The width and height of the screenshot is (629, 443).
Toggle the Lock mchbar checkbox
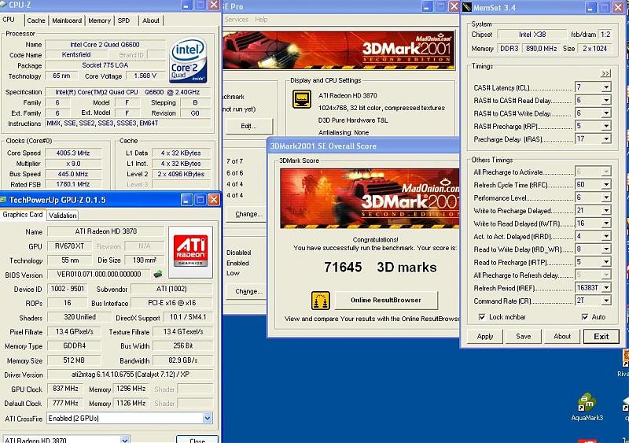[482, 317]
